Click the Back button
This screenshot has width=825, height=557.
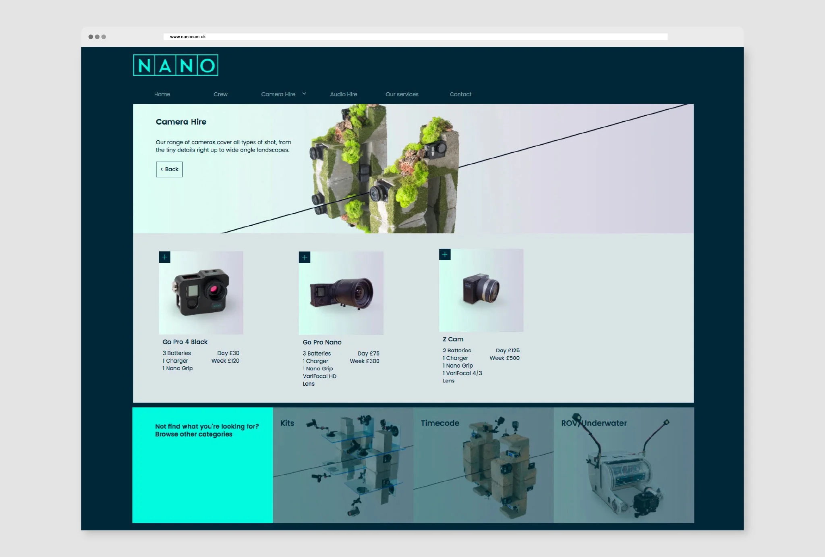(x=169, y=169)
